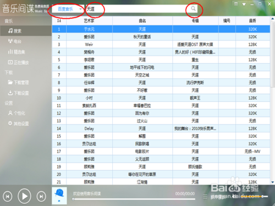Adjust the orange volume slider
This screenshot has height=206, width=275.
[x=255, y=197]
